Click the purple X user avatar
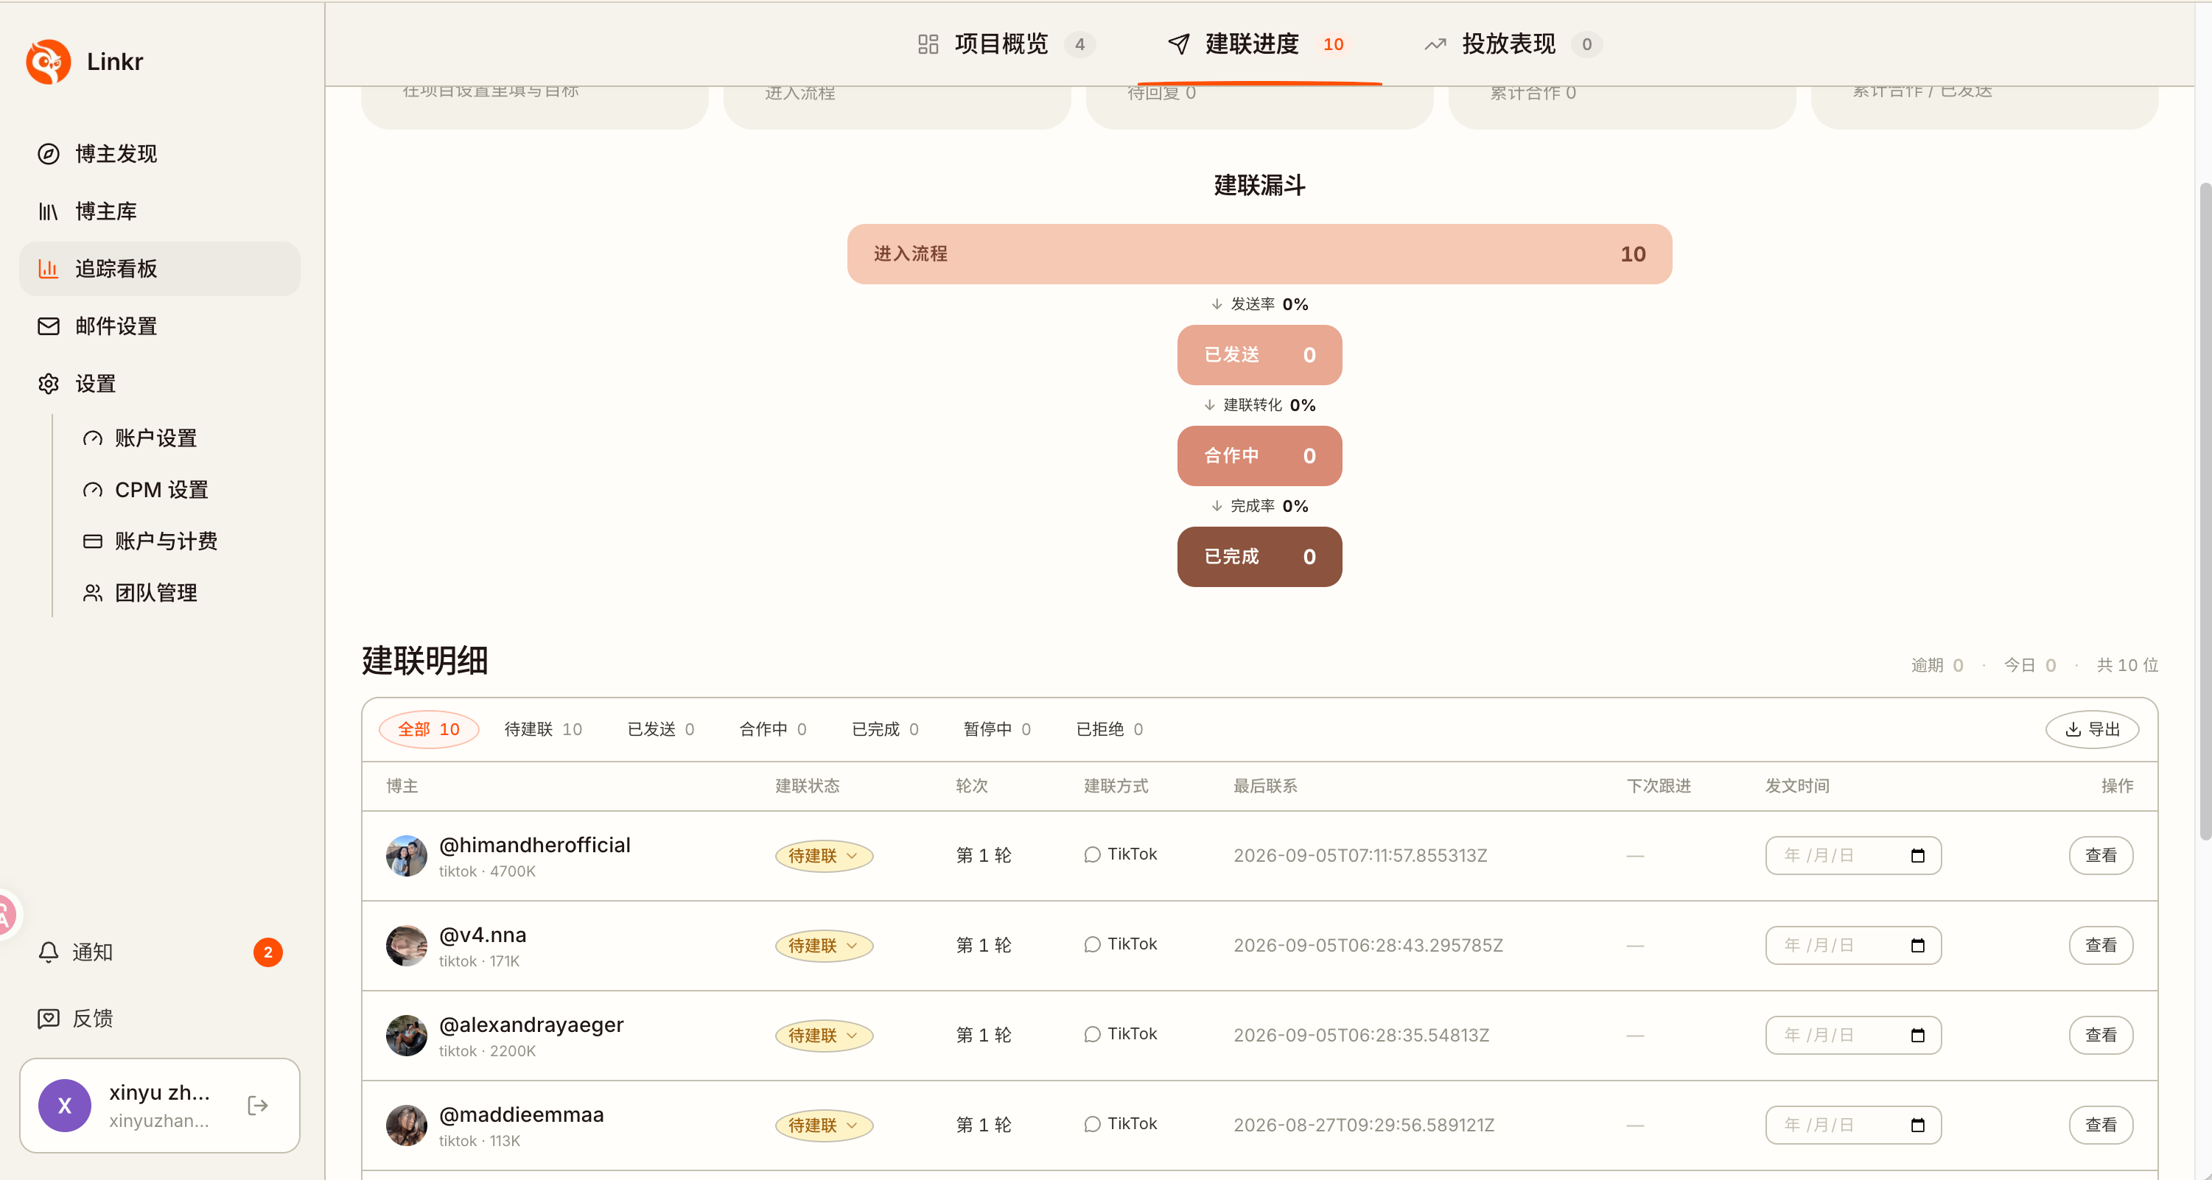This screenshot has height=1180, width=2212. click(64, 1106)
